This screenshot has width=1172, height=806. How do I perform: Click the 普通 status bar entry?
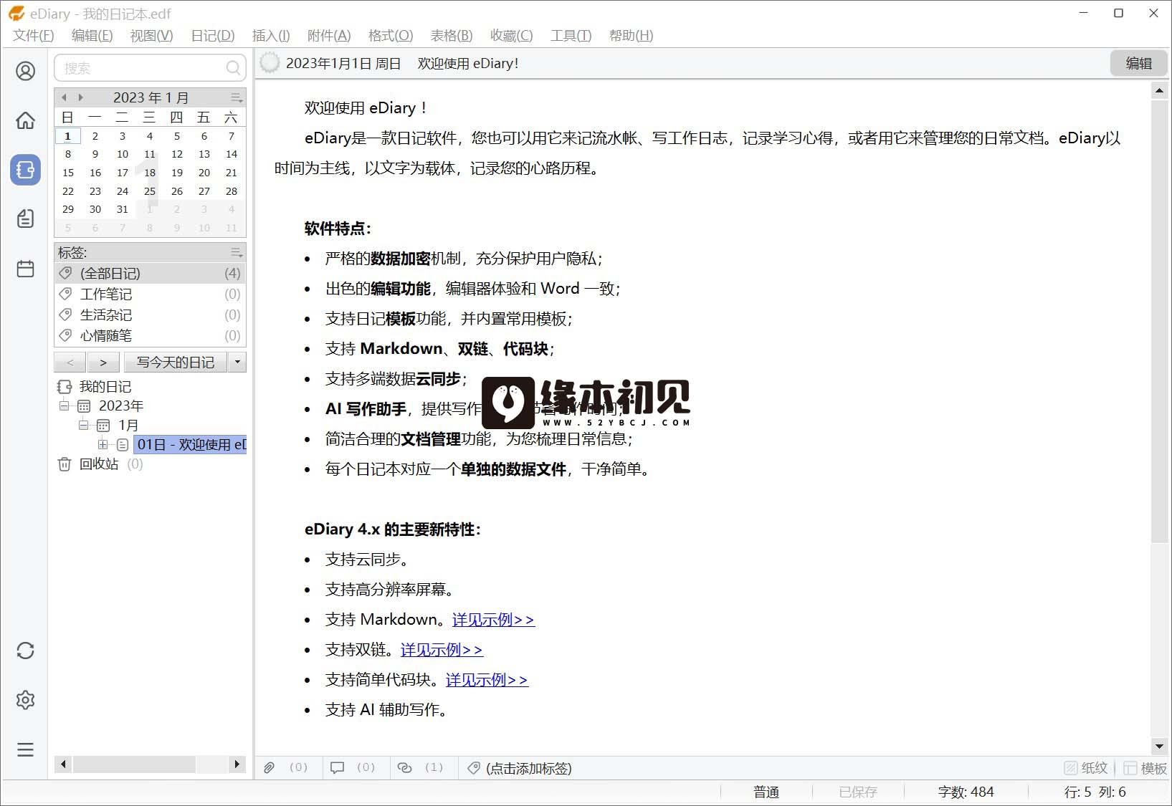click(x=766, y=792)
